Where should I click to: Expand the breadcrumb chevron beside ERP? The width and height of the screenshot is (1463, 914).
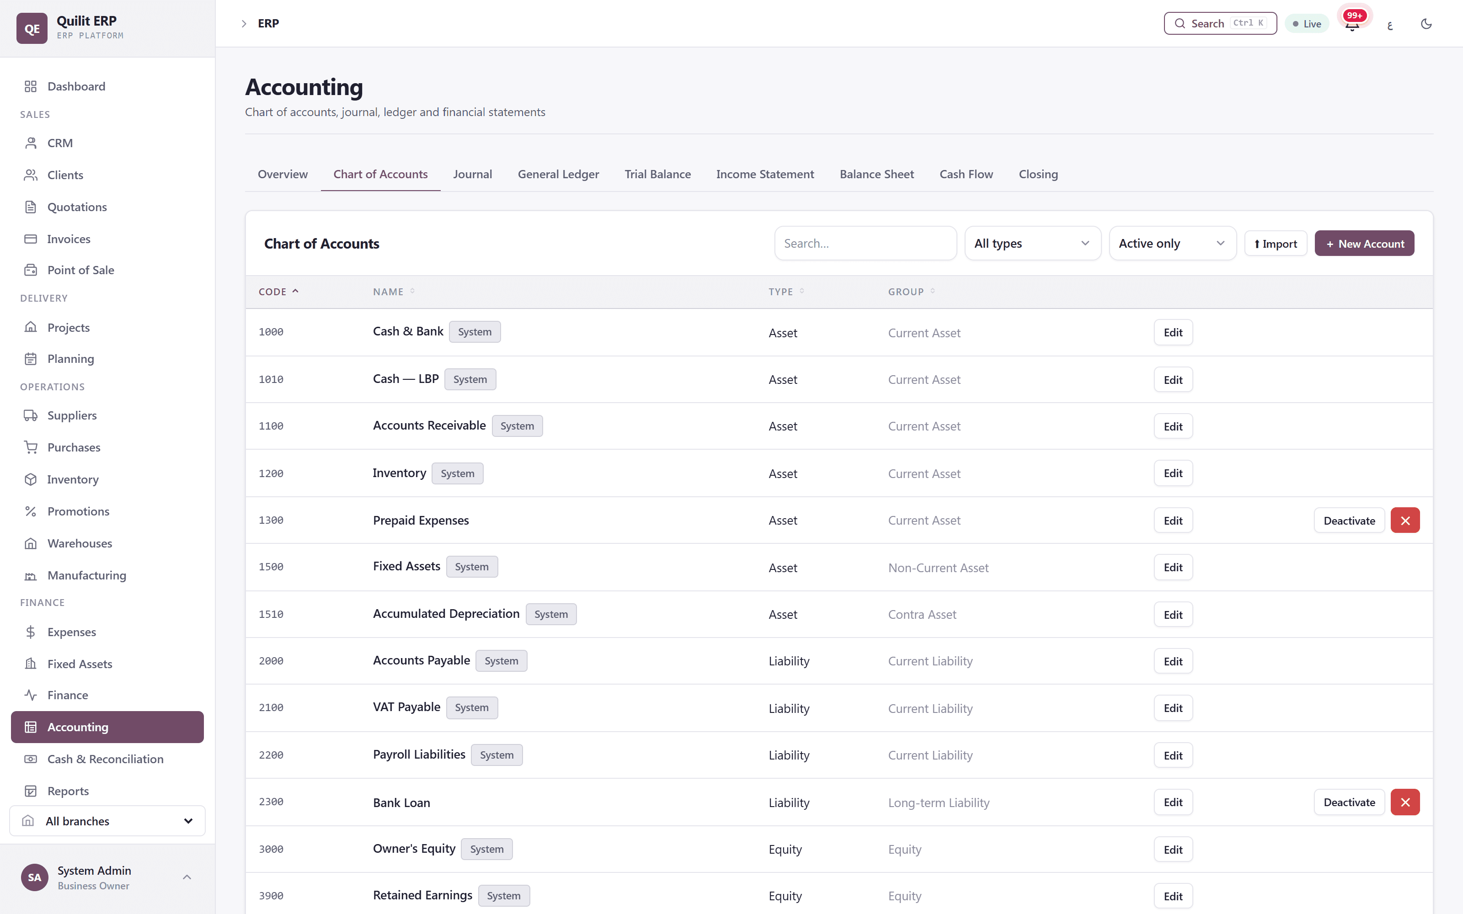[244, 24]
